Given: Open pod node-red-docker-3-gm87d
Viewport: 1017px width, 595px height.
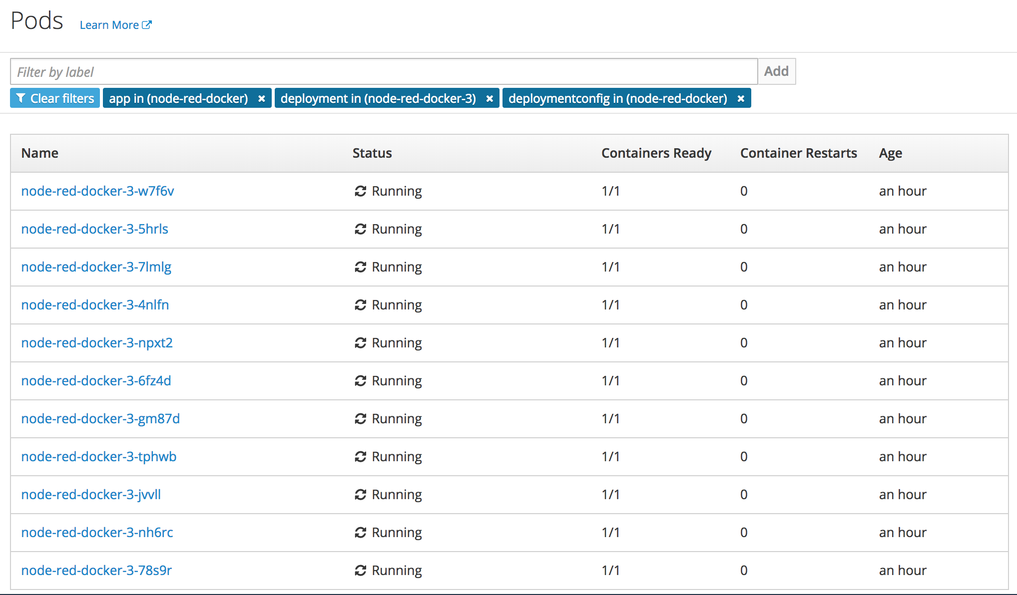Looking at the screenshot, I should click(100, 419).
